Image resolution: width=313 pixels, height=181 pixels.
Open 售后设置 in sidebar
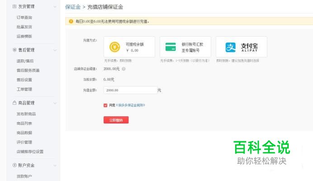(24, 80)
